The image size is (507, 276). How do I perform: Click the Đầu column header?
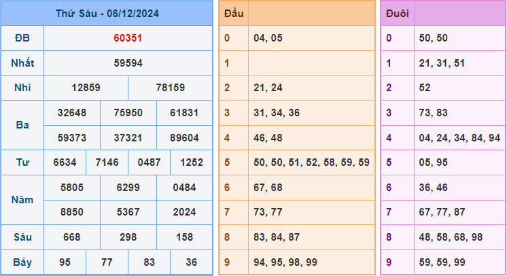(233, 13)
